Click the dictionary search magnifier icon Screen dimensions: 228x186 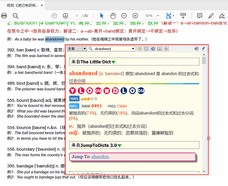click(91, 48)
